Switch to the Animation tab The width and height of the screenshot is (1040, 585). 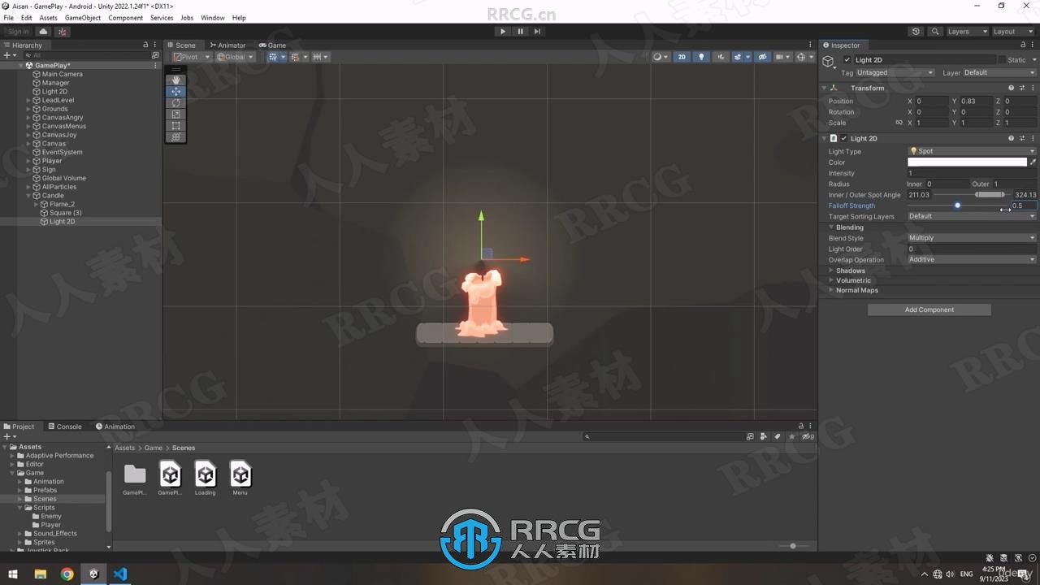pyautogui.click(x=115, y=427)
